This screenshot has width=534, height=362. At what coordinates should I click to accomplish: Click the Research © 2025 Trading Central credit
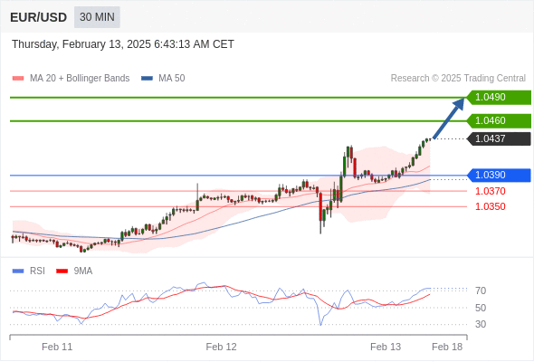[x=458, y=79]
